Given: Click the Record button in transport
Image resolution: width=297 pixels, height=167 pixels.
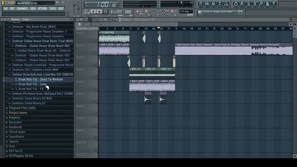Looking at the screenshot, I should [105, 12].
